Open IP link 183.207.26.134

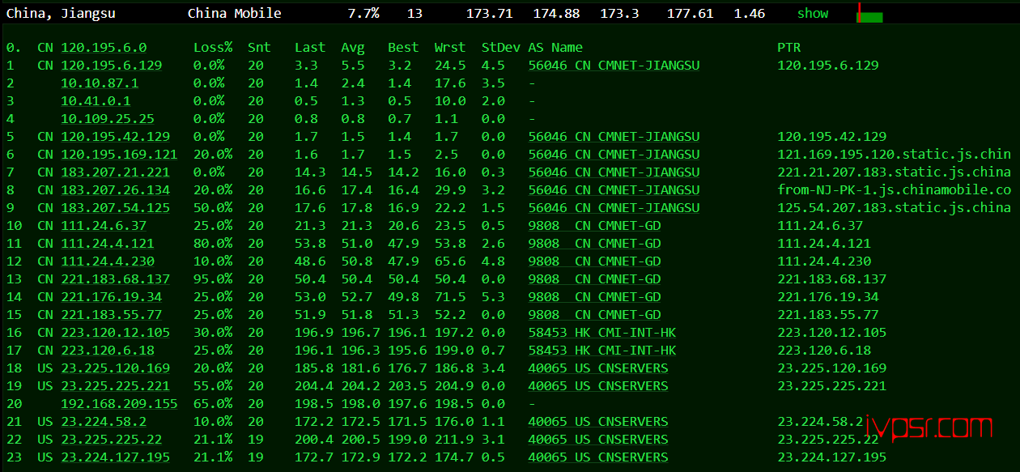point(115,190)
